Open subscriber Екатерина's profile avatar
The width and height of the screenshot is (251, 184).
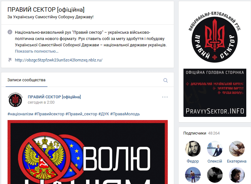click(x=237, y=149)
